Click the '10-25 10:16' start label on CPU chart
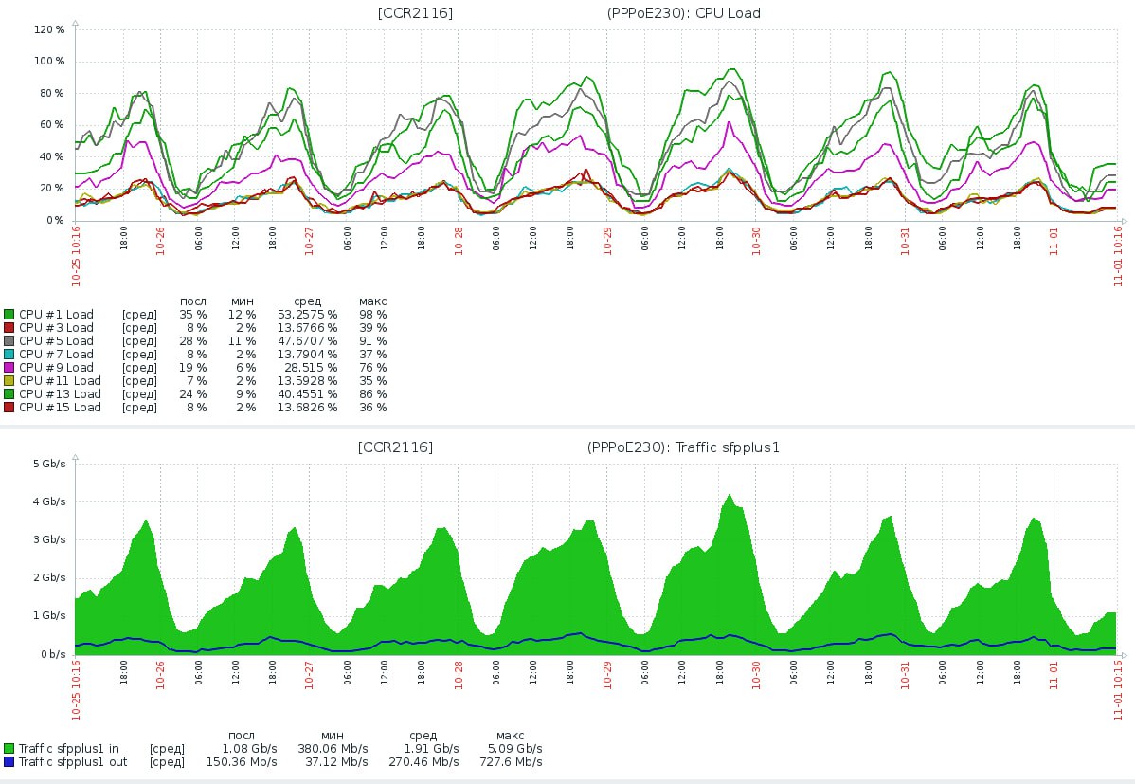 tap(76, 257)
